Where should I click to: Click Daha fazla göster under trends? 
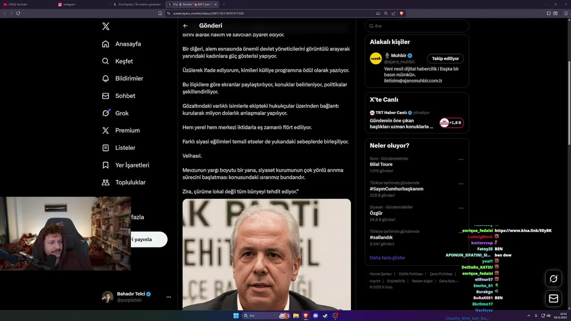click(387, 258)
